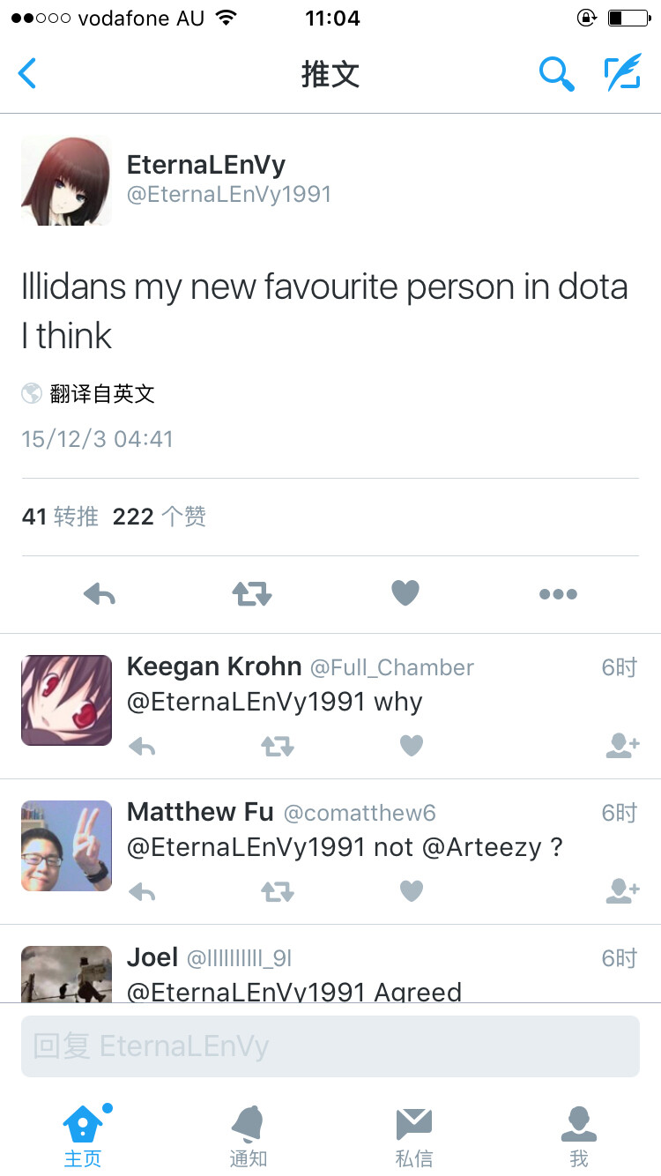The height and width of the screenshot is (1176, 661).
Task: Reply to EternaLEnVy's main tweet
Action: tap(100, 594)
